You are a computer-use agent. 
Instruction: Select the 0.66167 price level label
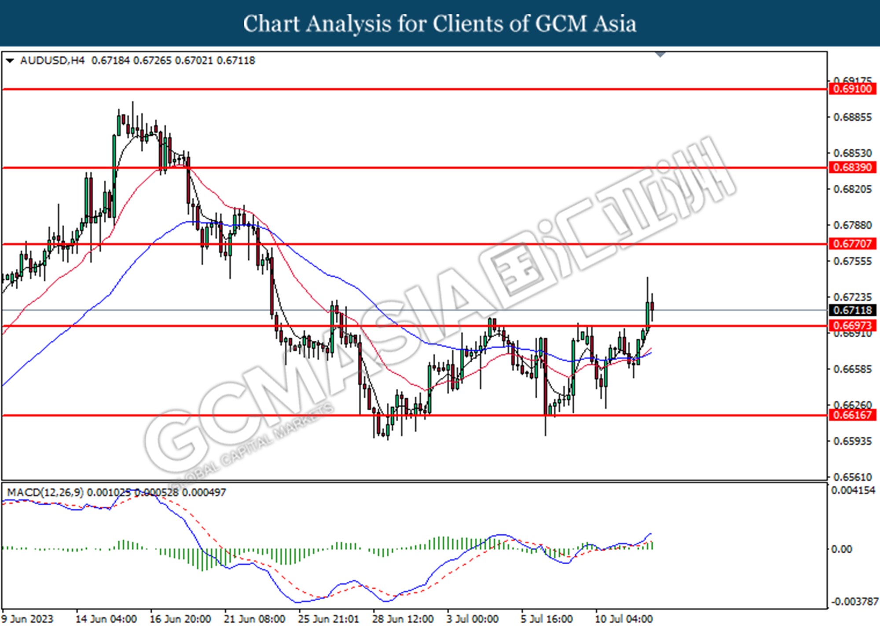coord(852,415)
